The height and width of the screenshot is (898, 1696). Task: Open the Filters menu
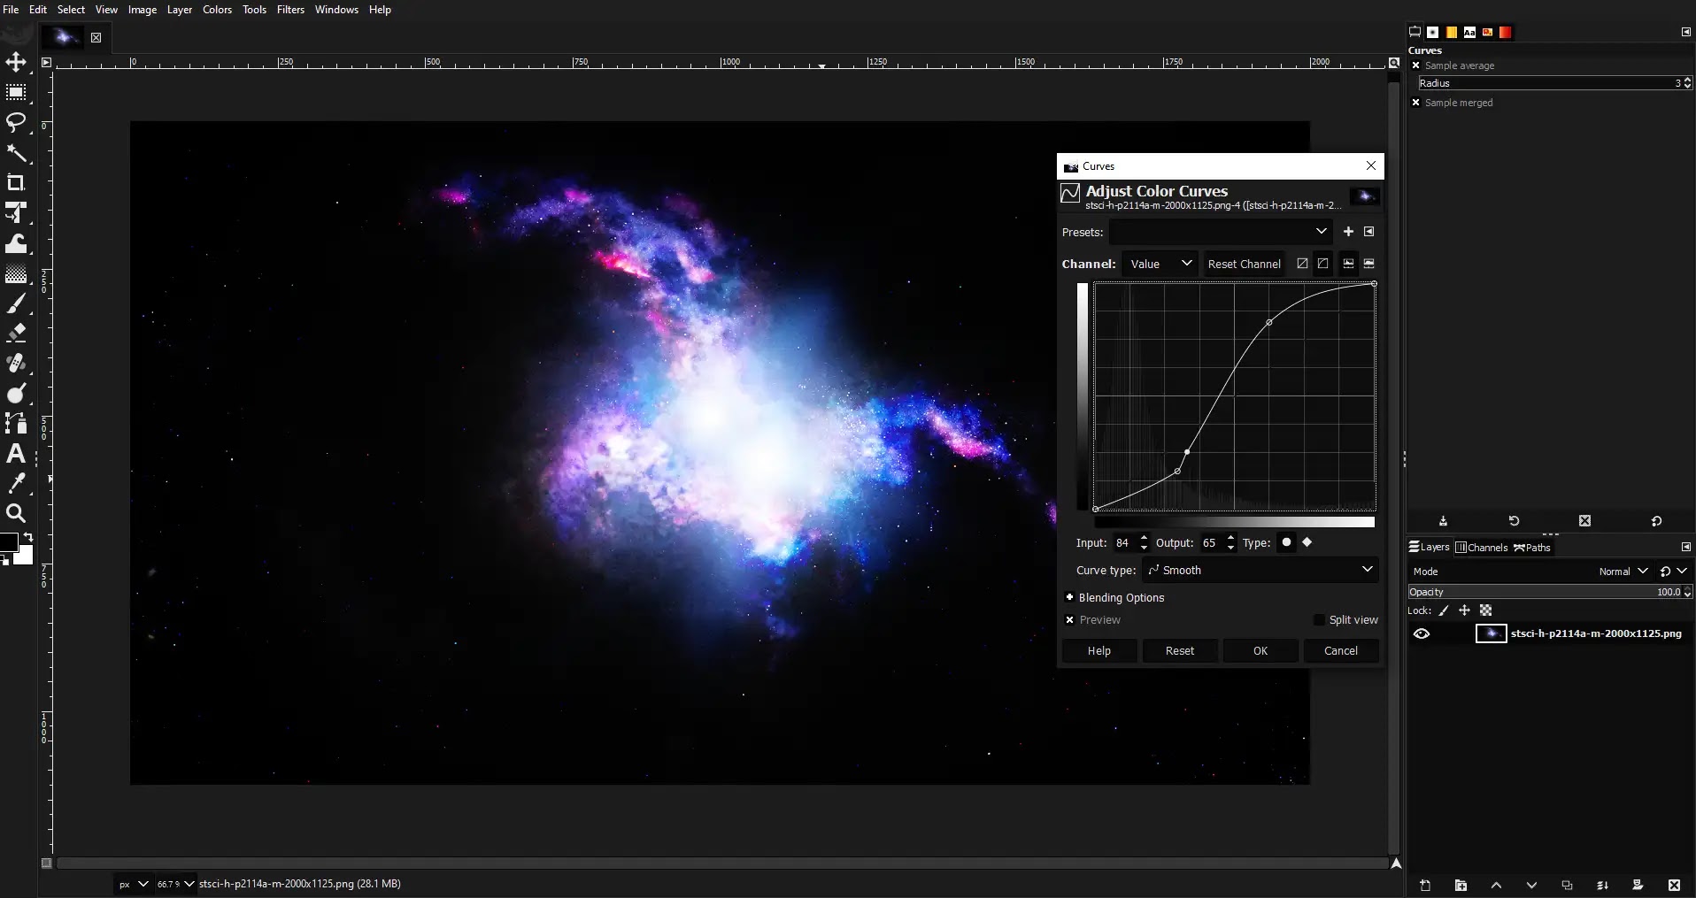(290, 10)
